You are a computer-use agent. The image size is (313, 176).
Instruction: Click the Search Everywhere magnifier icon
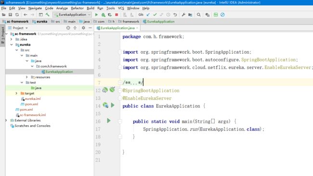click(x=198, y=15)
